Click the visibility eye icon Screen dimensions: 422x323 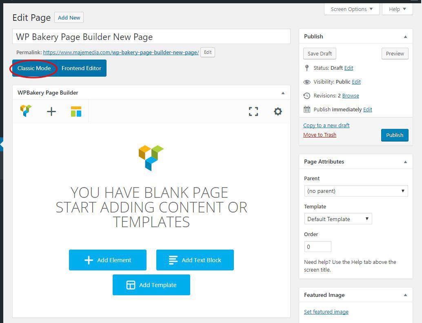(307, 82)
